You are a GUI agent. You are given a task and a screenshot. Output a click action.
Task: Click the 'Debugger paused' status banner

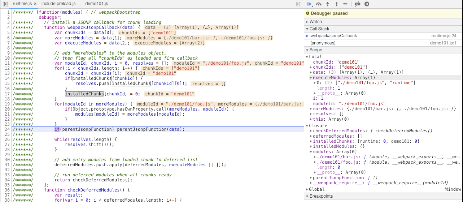pyautogui.click(x=384, y=13)
